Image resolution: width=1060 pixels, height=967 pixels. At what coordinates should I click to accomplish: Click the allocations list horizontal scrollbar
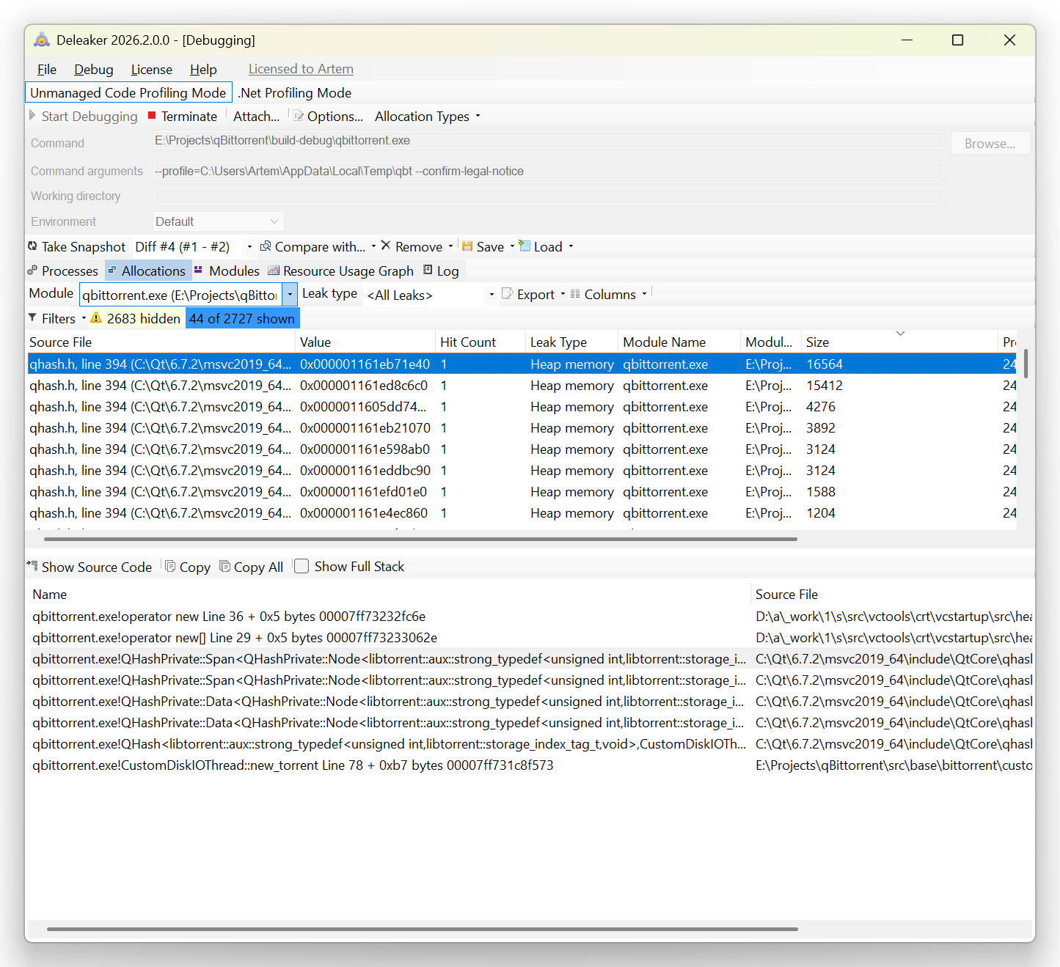pyautogui.click(x=420, y=539)
